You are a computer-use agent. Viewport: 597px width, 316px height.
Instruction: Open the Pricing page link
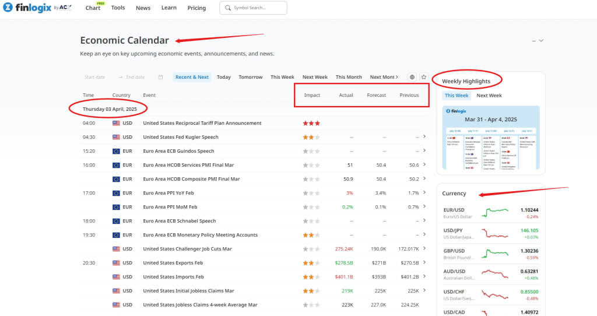tap(196, 8)
